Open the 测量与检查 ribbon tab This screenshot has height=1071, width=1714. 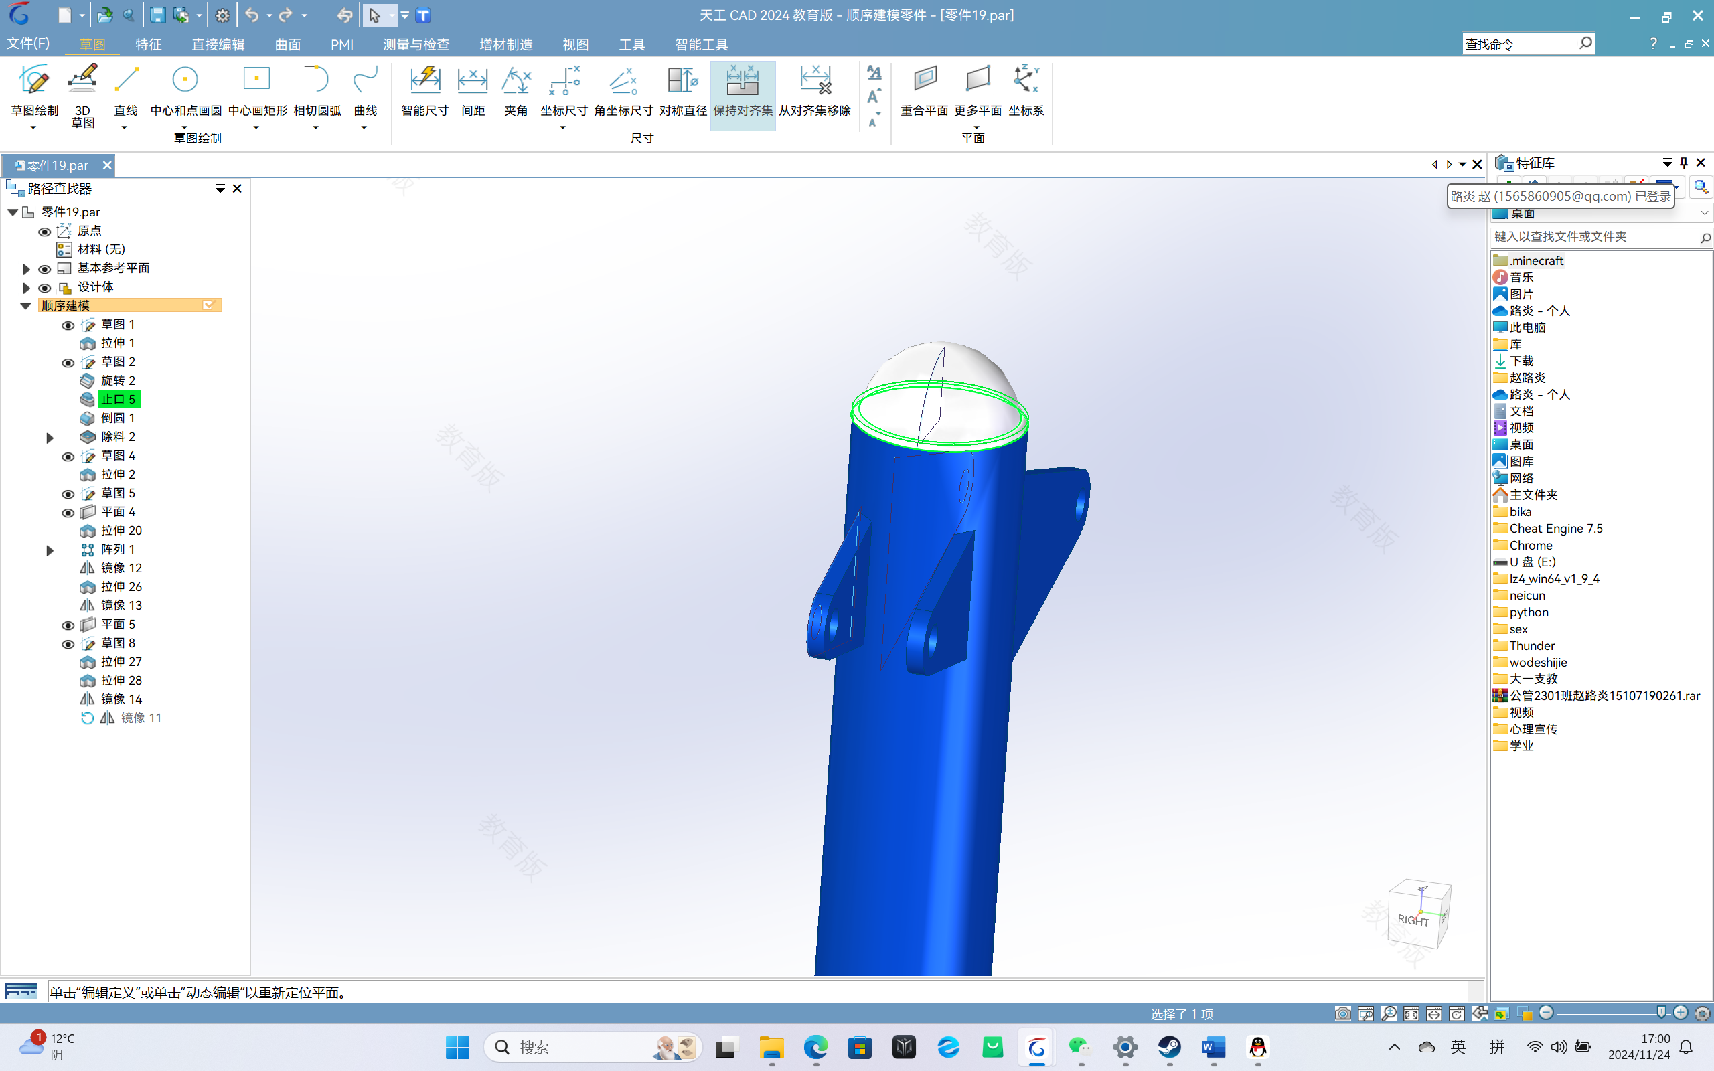(416, 44)
